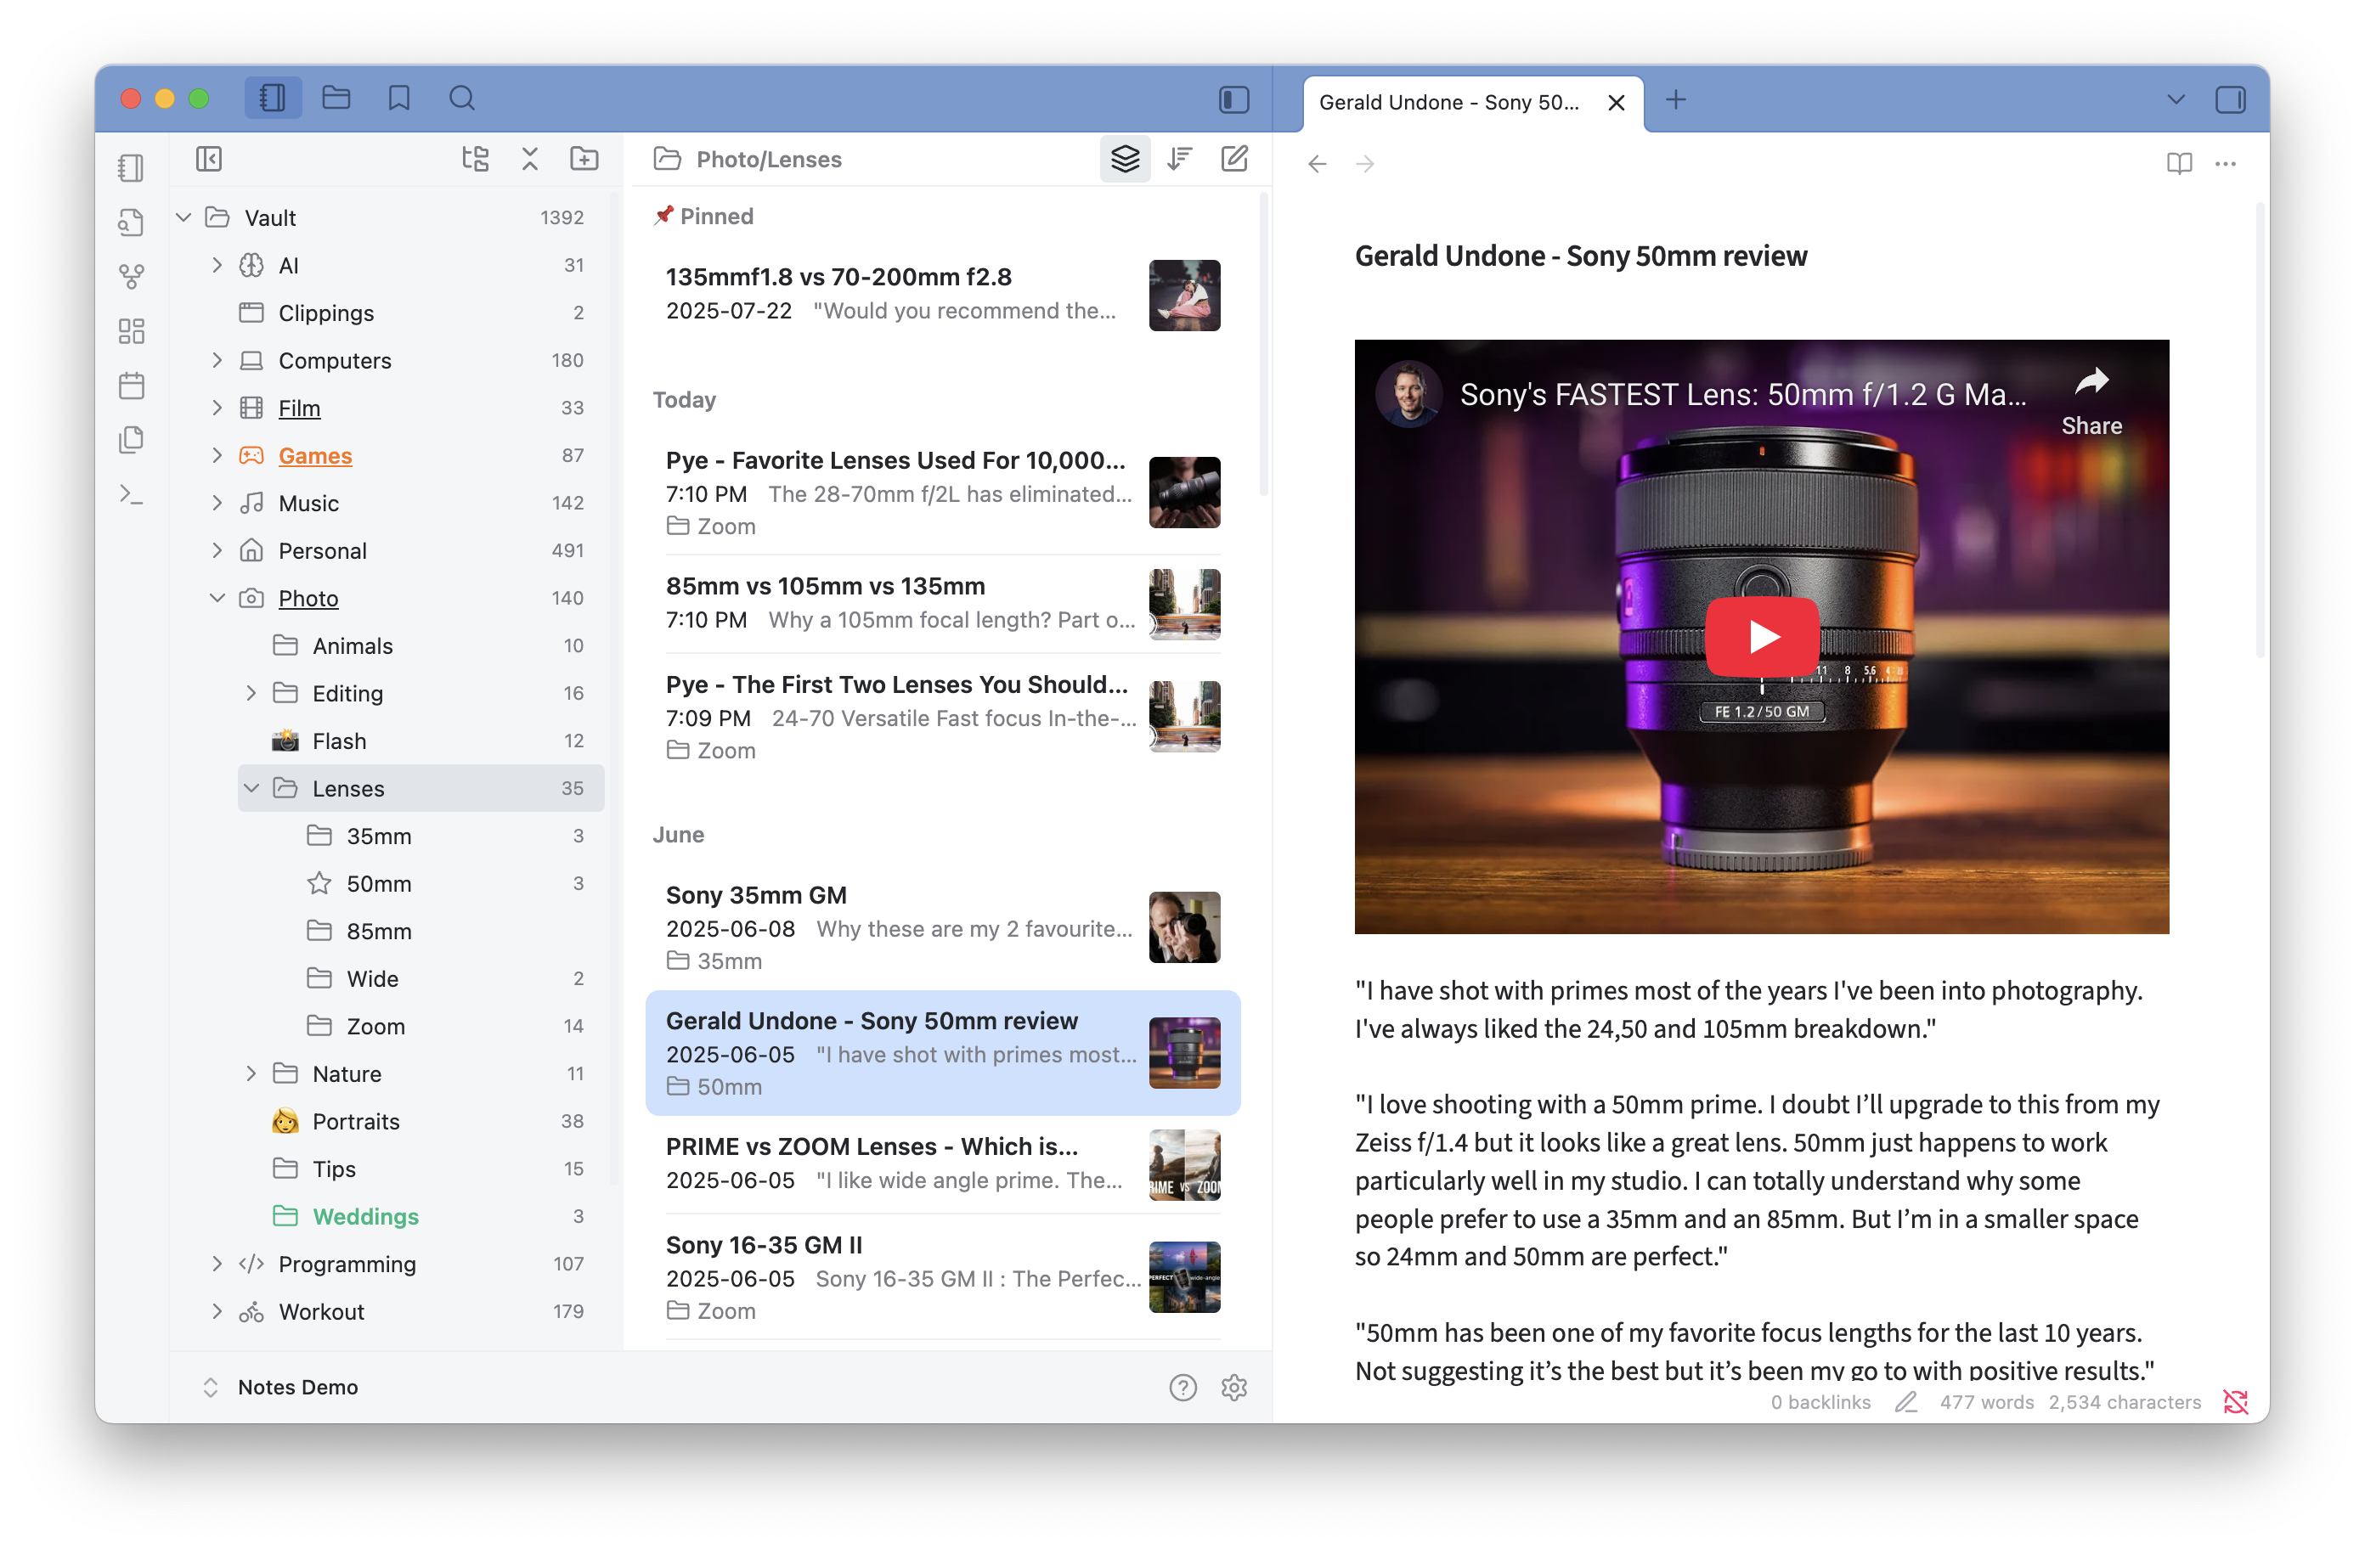The image size is (2365, 1549).
Task: Create a new folder with folder-plus icon
Action: 584,159
